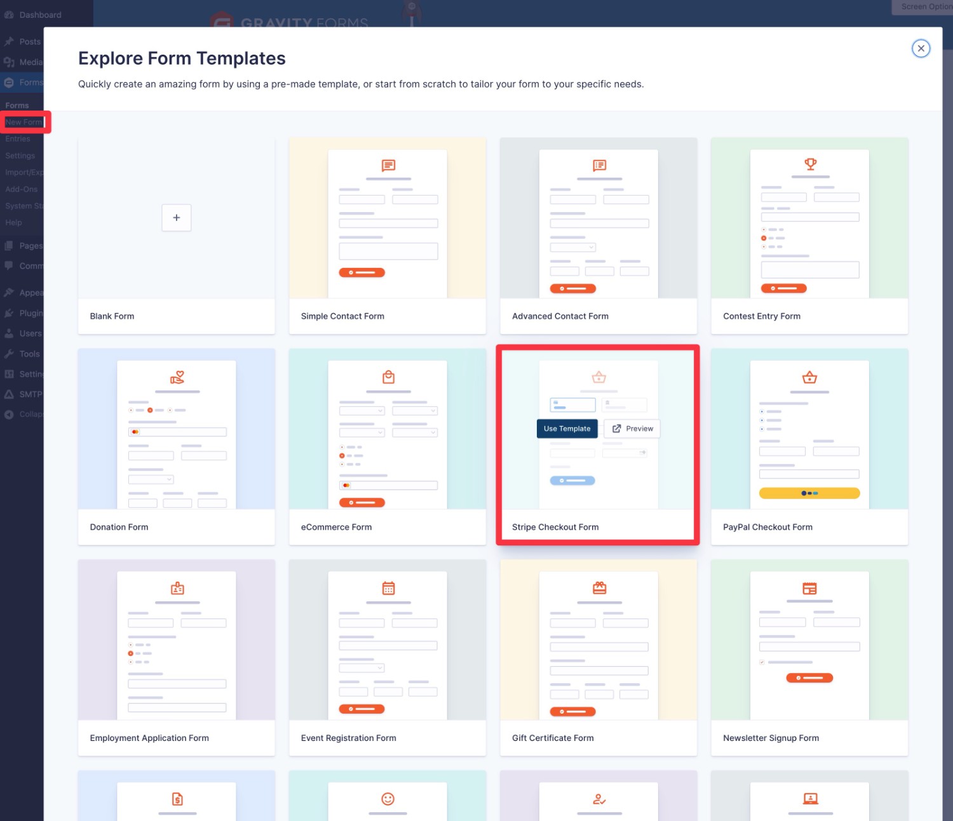This screenshot has height=821, width=953.
Task: Click the ID badge icon on Employment Application Form
Action: pos(177,588)
